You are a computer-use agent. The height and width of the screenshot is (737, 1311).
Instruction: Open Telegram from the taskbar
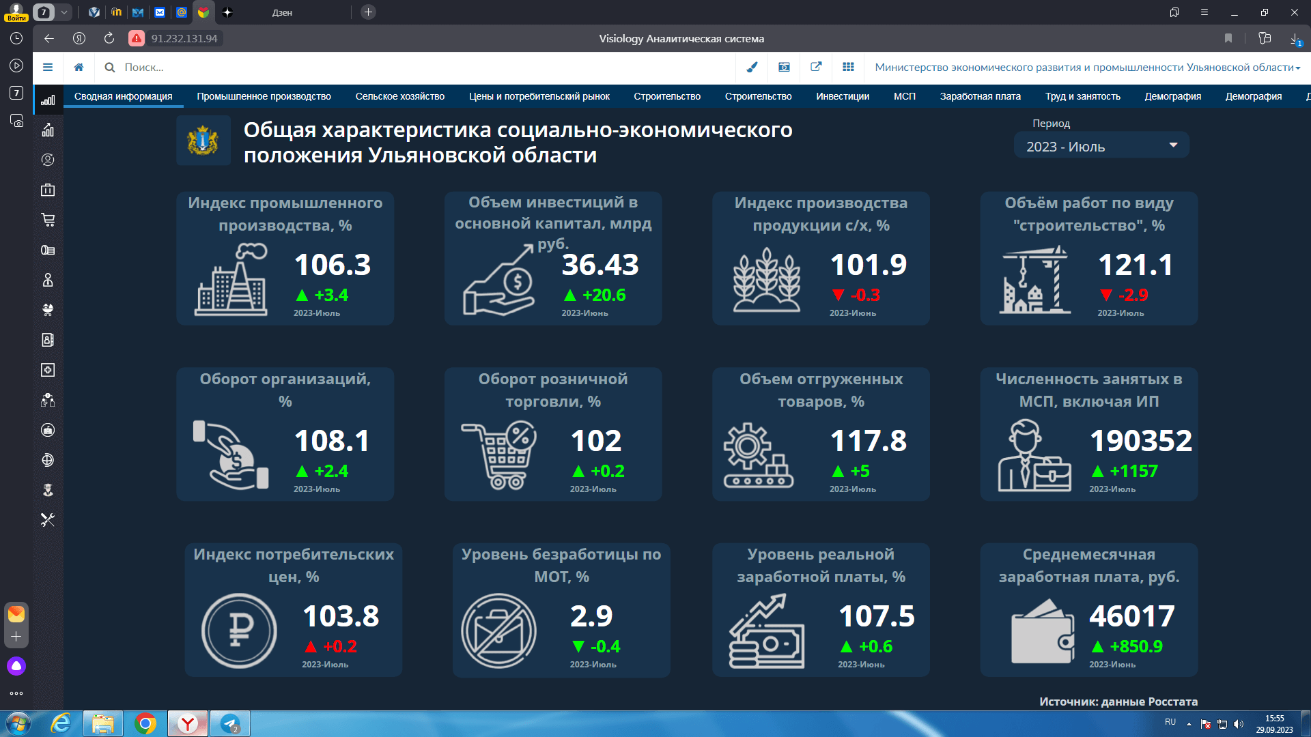pos(230,723)
